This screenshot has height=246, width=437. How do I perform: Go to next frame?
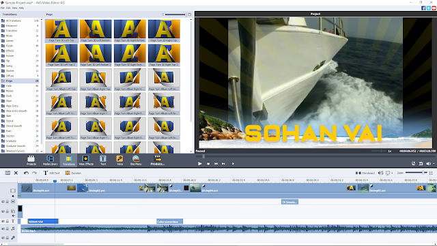tap(223, 164)
